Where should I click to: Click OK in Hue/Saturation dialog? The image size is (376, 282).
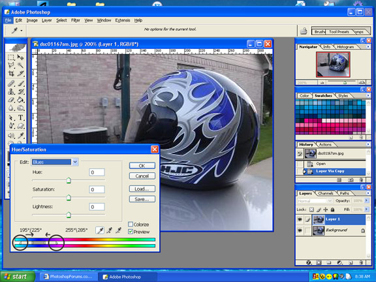(x=142, y=165)
